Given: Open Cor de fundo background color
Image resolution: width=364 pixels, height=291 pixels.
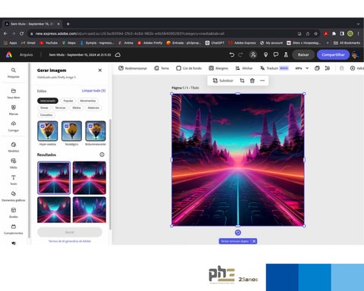Looking at the screenshot, I should 189,68.
